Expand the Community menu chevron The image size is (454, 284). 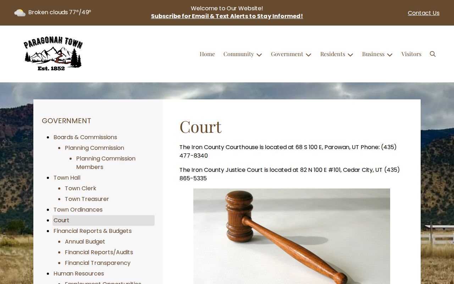click(259, 55)
